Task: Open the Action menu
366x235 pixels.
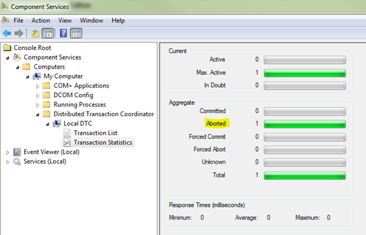Action: (41, 20)
